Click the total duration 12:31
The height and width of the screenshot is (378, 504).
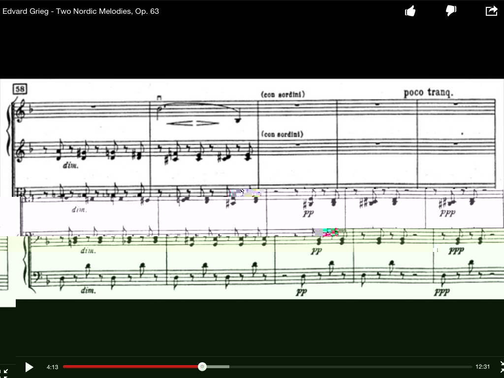[x=482, y=367]
